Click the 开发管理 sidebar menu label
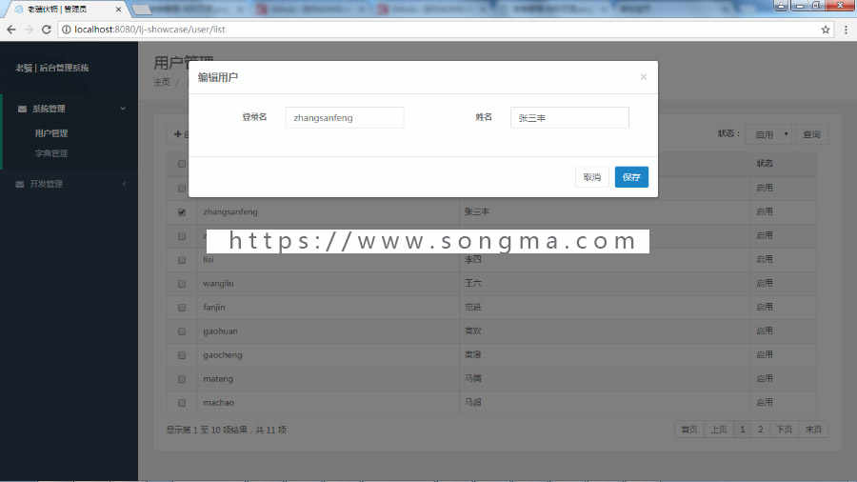The width and height of the screenshot is (857, 482). [47, 184]
